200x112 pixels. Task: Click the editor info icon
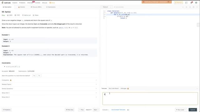183,7
